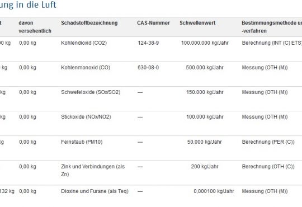
Task: Click CAS number 124-38-9
Action: (148, 43)
